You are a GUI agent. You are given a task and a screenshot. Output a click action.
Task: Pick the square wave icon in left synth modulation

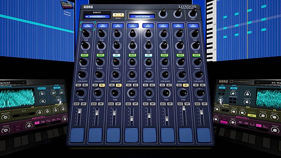[x=48, y=121]
